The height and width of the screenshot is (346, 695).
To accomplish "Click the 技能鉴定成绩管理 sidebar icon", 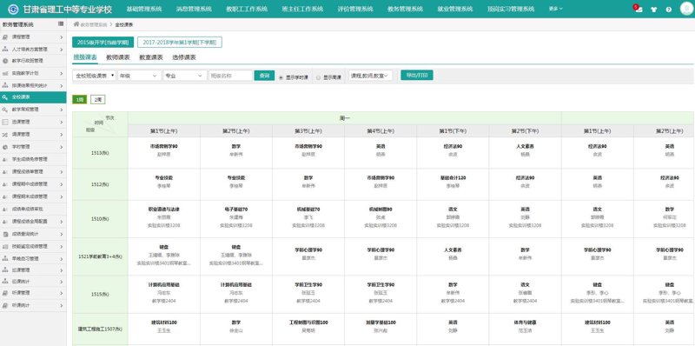I will coord(5,246).
